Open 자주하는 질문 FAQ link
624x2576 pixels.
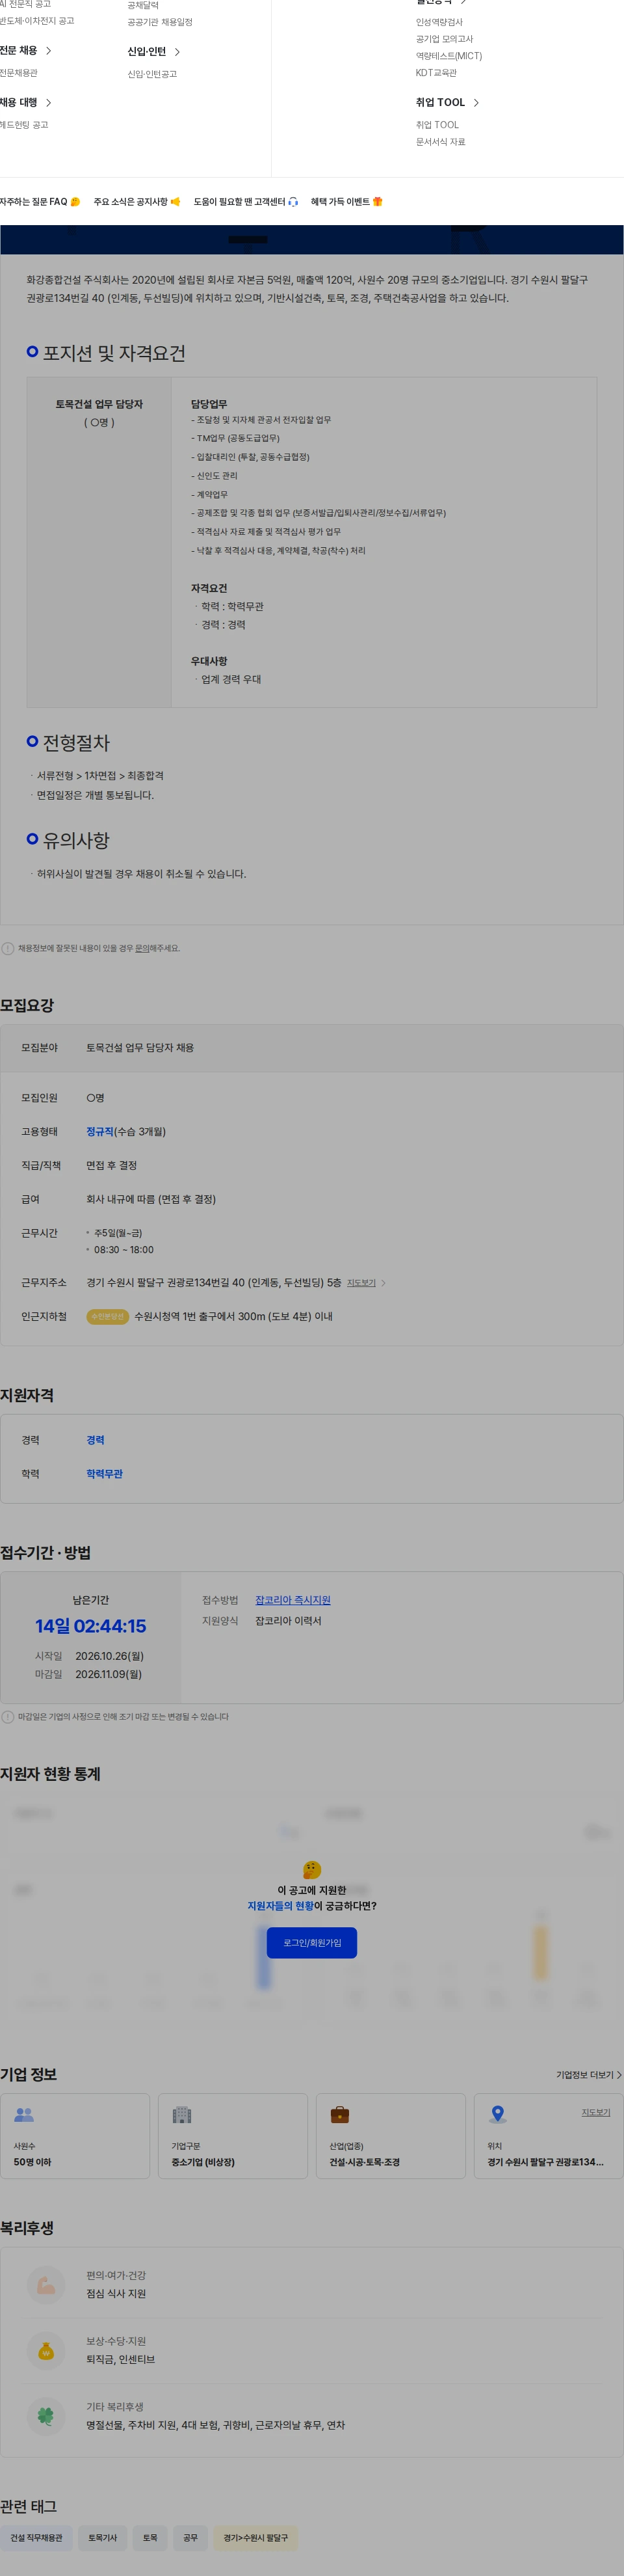pyautogui.click(x=40, y=202)
